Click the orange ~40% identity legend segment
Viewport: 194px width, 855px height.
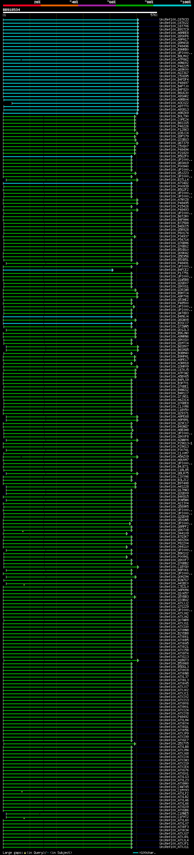(59, 5)
